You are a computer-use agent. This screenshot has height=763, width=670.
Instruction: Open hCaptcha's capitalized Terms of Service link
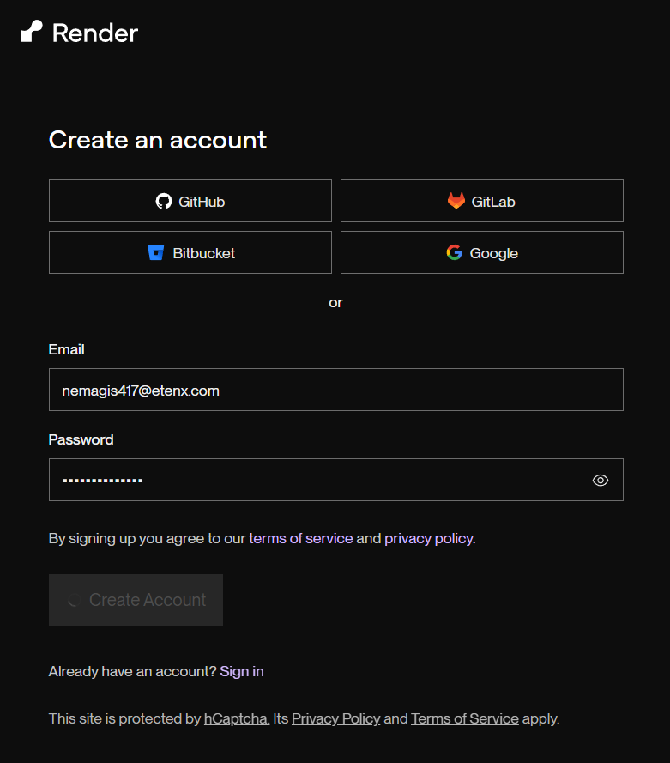tap(464, 718)
